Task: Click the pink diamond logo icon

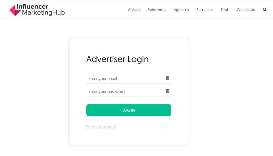Action: [15, 10]
